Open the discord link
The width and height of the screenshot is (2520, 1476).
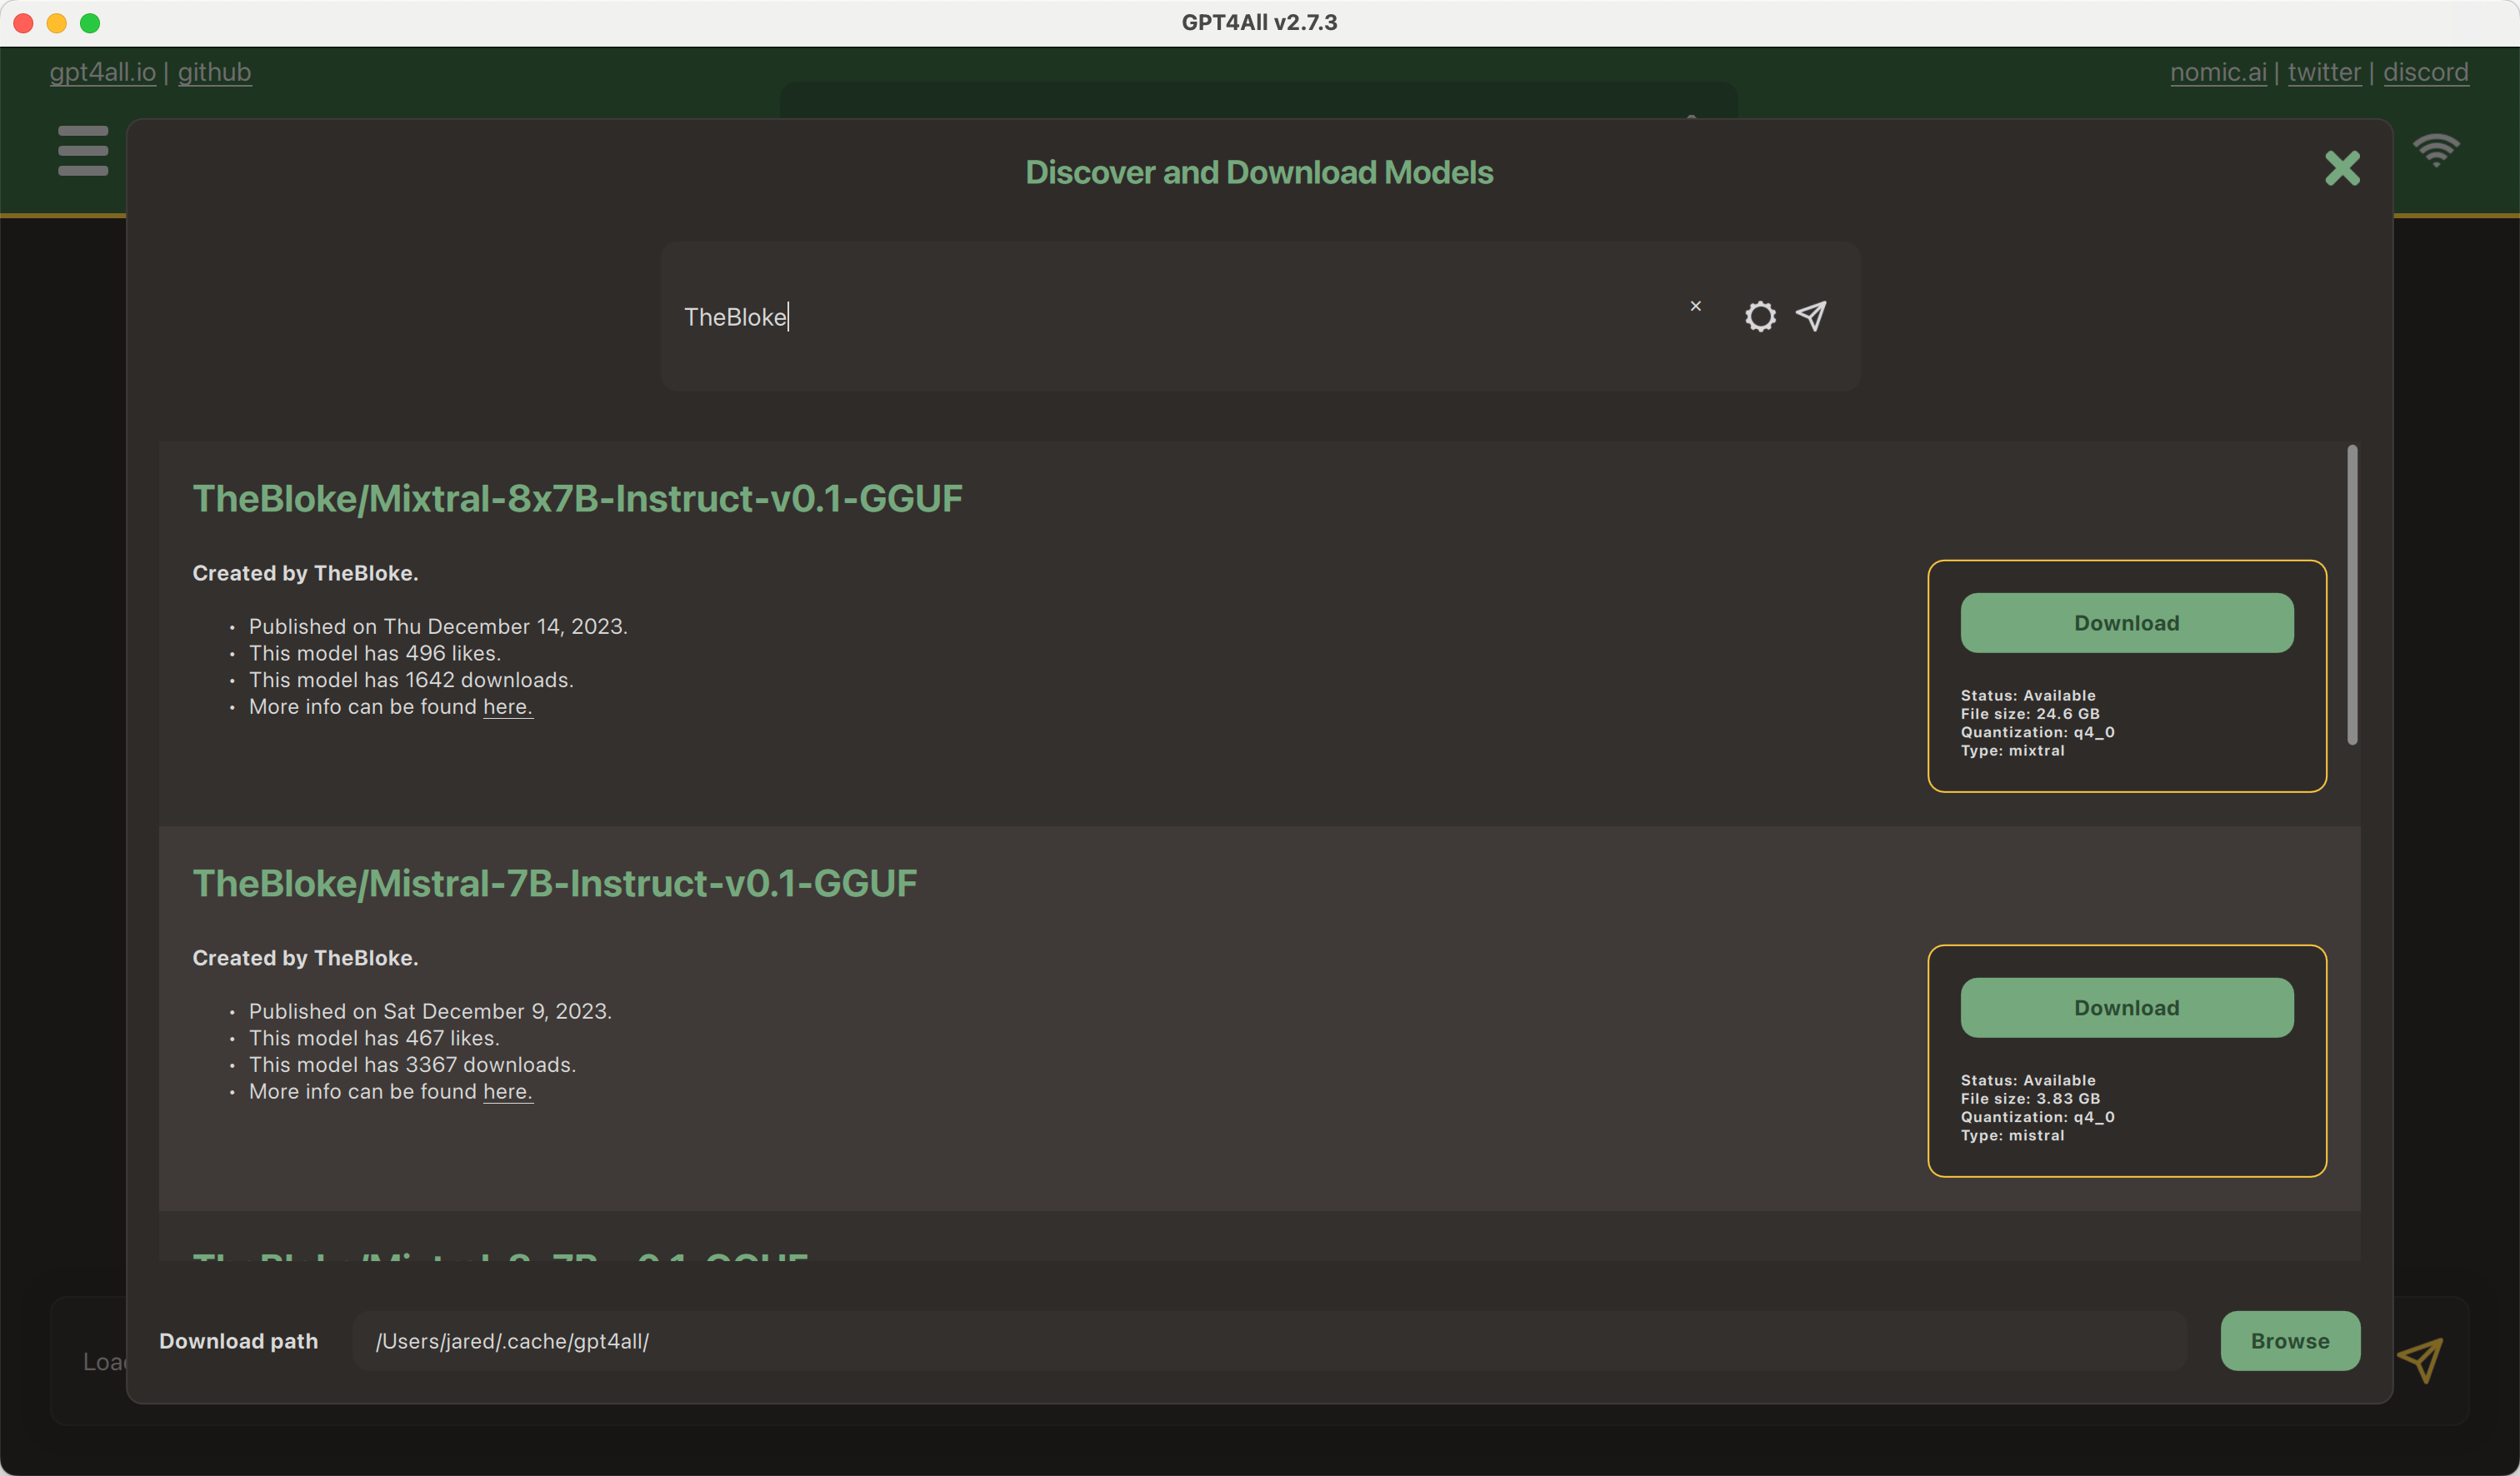pyautogui.click(x=2425, y=72)
